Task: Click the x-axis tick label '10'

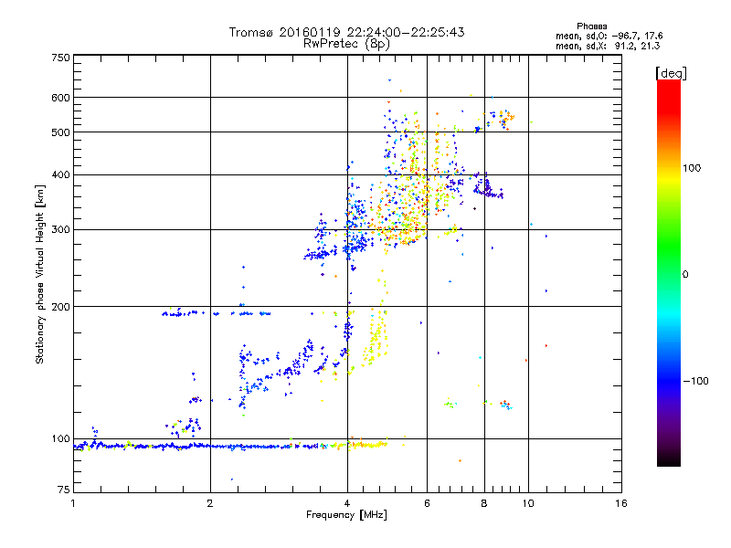Action: click(x=528, y=503)
